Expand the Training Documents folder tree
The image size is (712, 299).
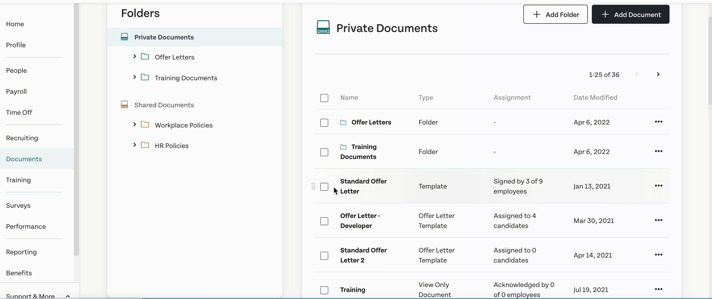[135, 77]
